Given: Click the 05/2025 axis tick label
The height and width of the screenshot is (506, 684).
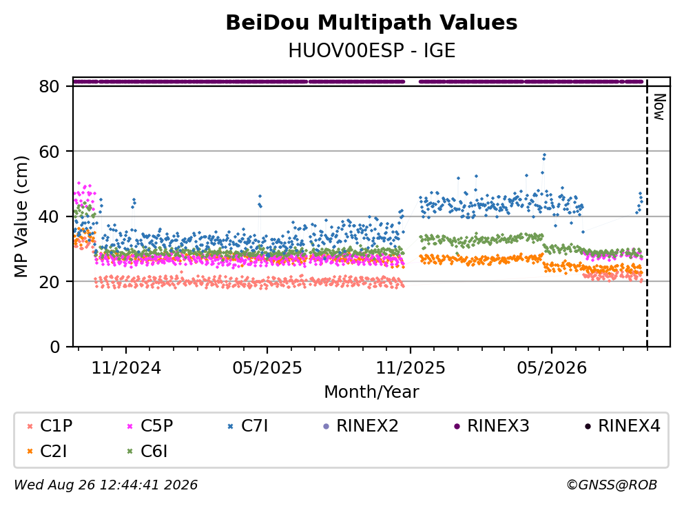Looking at the screenshot, I should pos(267,368).
